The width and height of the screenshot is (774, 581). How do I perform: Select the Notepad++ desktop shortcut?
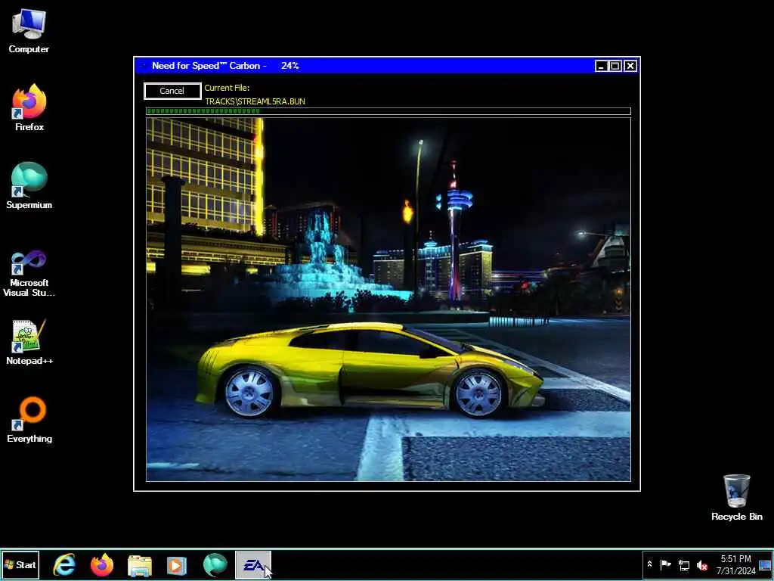pyautogui.click(x=29, y=342)
